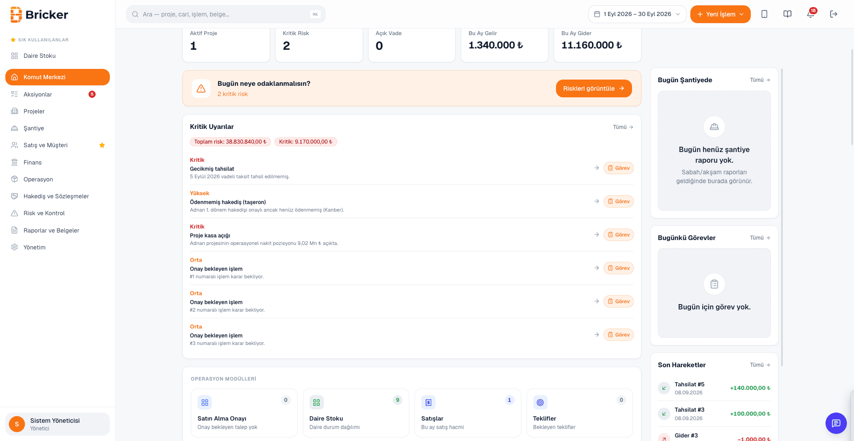The height and width of the screenshot is (441, 854).
Task: Open the book documentation icon
Action: coord(787,14)
